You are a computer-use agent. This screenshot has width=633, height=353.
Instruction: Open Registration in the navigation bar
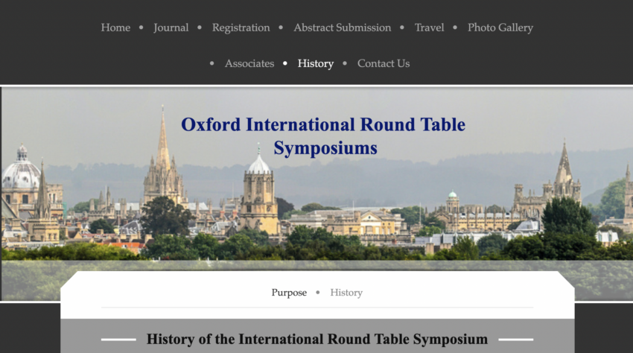coord(241,28)
